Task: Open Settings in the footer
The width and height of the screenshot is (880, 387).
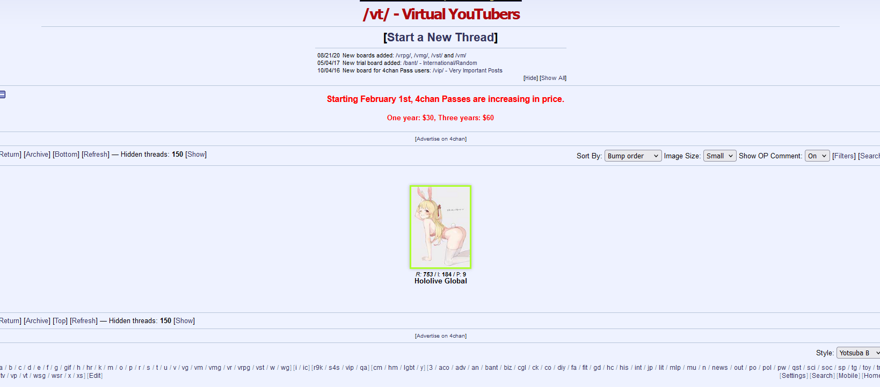Action: 794,376
